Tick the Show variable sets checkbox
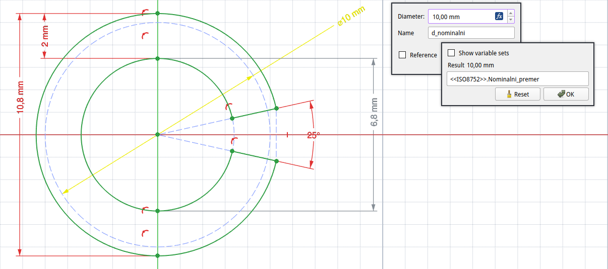Screen dimensions: 608x269 coord(451,53)
